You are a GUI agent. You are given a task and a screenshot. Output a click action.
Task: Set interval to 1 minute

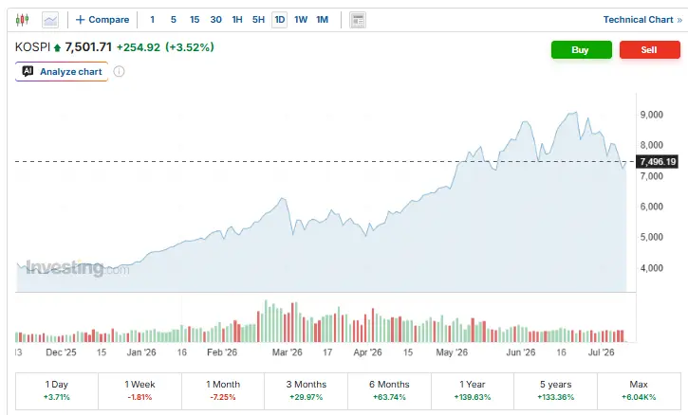pyautogui.click(x=152, y=20)
